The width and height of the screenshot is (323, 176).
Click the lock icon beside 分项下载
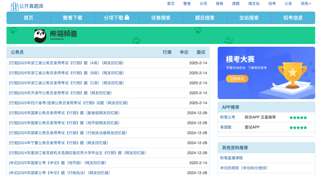(127, 18)
